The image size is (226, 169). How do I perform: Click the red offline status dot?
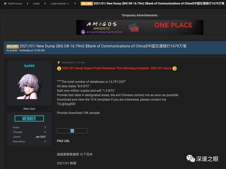(49, 109)
